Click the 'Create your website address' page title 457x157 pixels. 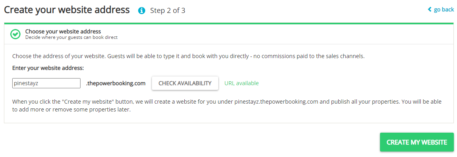pos(67,10)
